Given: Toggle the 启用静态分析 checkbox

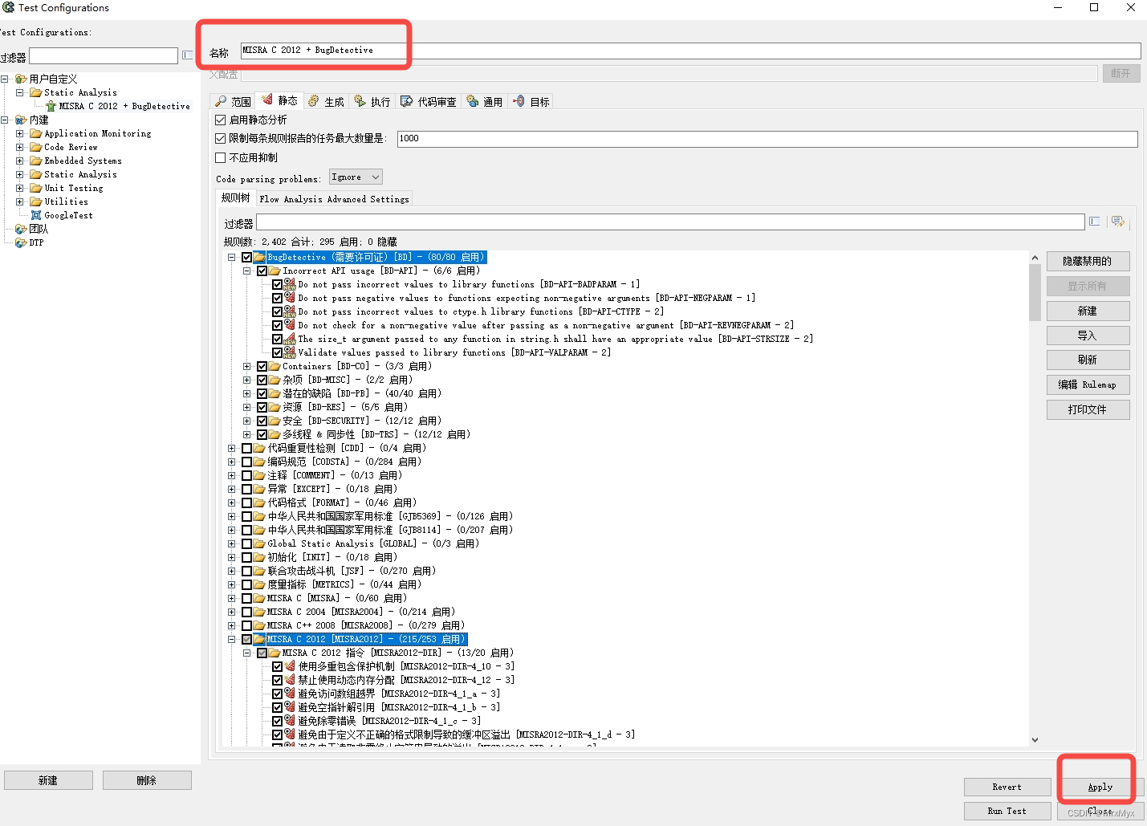Looking at the screenshot, I should (221, 120).
